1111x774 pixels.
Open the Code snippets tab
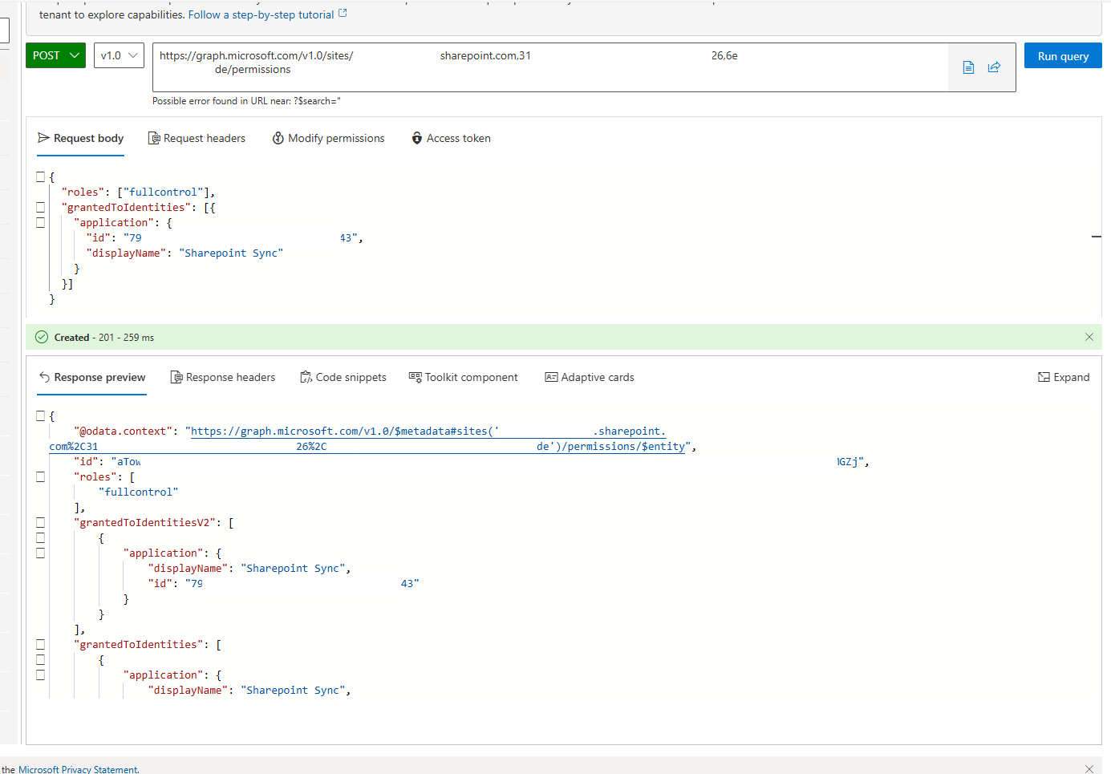point(343,377)
